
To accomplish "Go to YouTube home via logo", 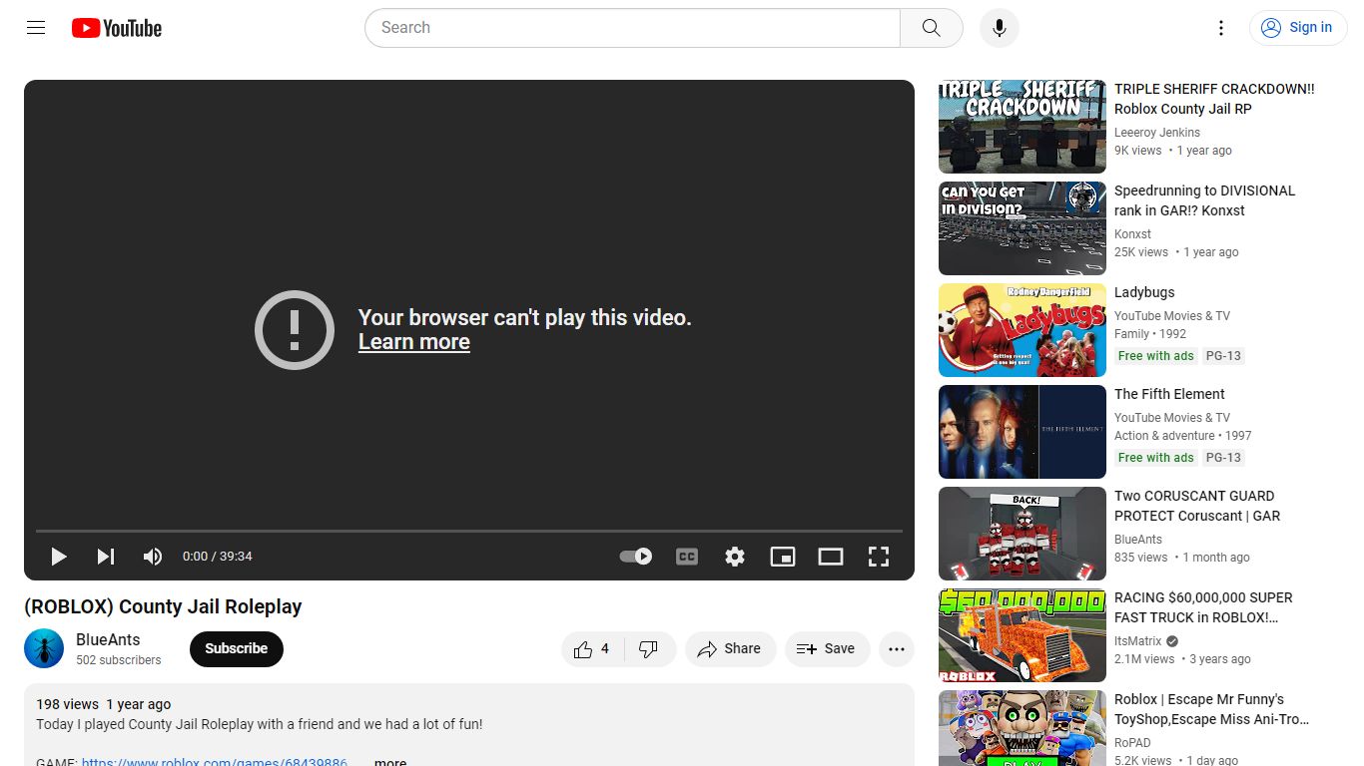I will click(117, 28).
